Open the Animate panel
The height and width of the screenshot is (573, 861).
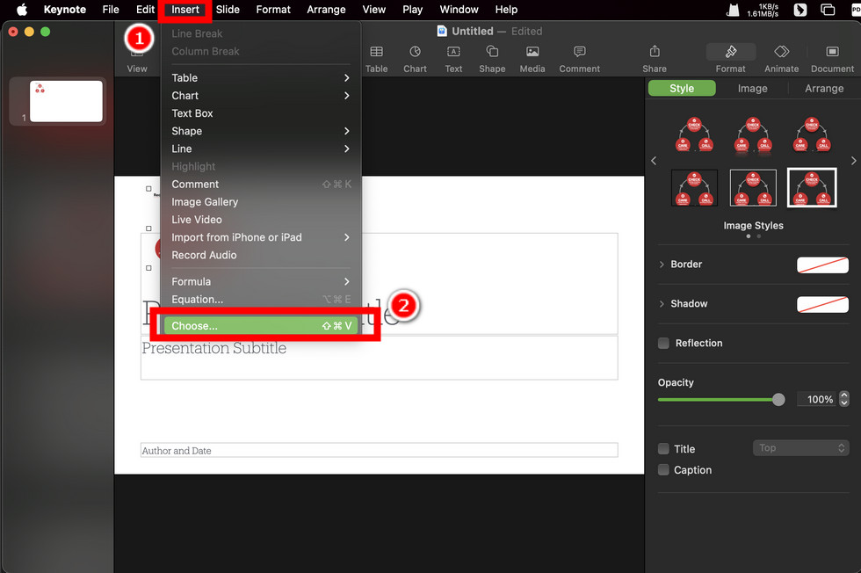click(x=781, y=58)
